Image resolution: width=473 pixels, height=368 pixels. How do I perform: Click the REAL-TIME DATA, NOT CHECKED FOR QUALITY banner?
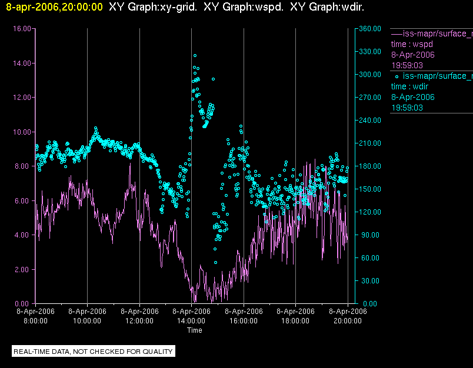pyautogui.click(x=94, y=352)
